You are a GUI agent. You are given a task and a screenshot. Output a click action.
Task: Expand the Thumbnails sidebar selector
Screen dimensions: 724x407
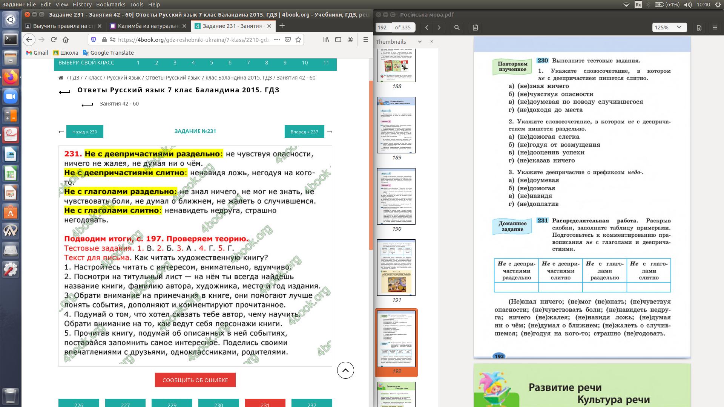[419, 42]
